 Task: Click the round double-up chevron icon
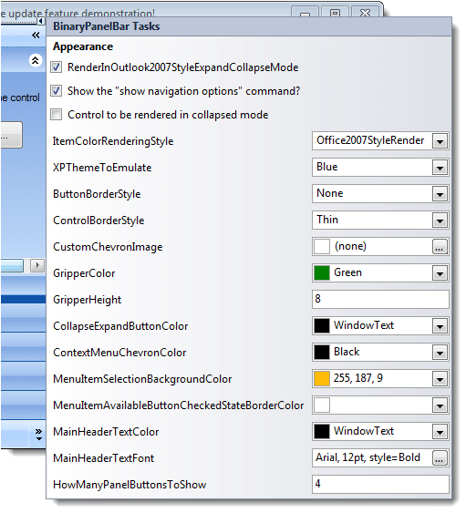coord(35,60)
